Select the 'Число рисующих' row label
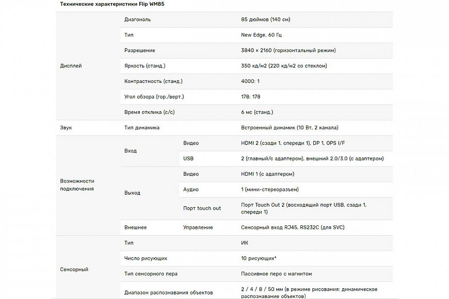449x299 pixels. pyautogui.click(x=146, y=258)
